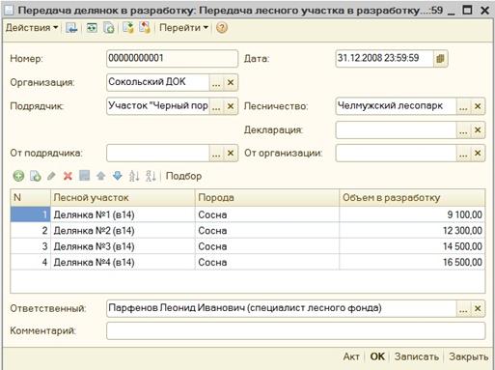Open the Действия dropdown menu
Viewport: 495px width, 370px height.
coord(32,28)
